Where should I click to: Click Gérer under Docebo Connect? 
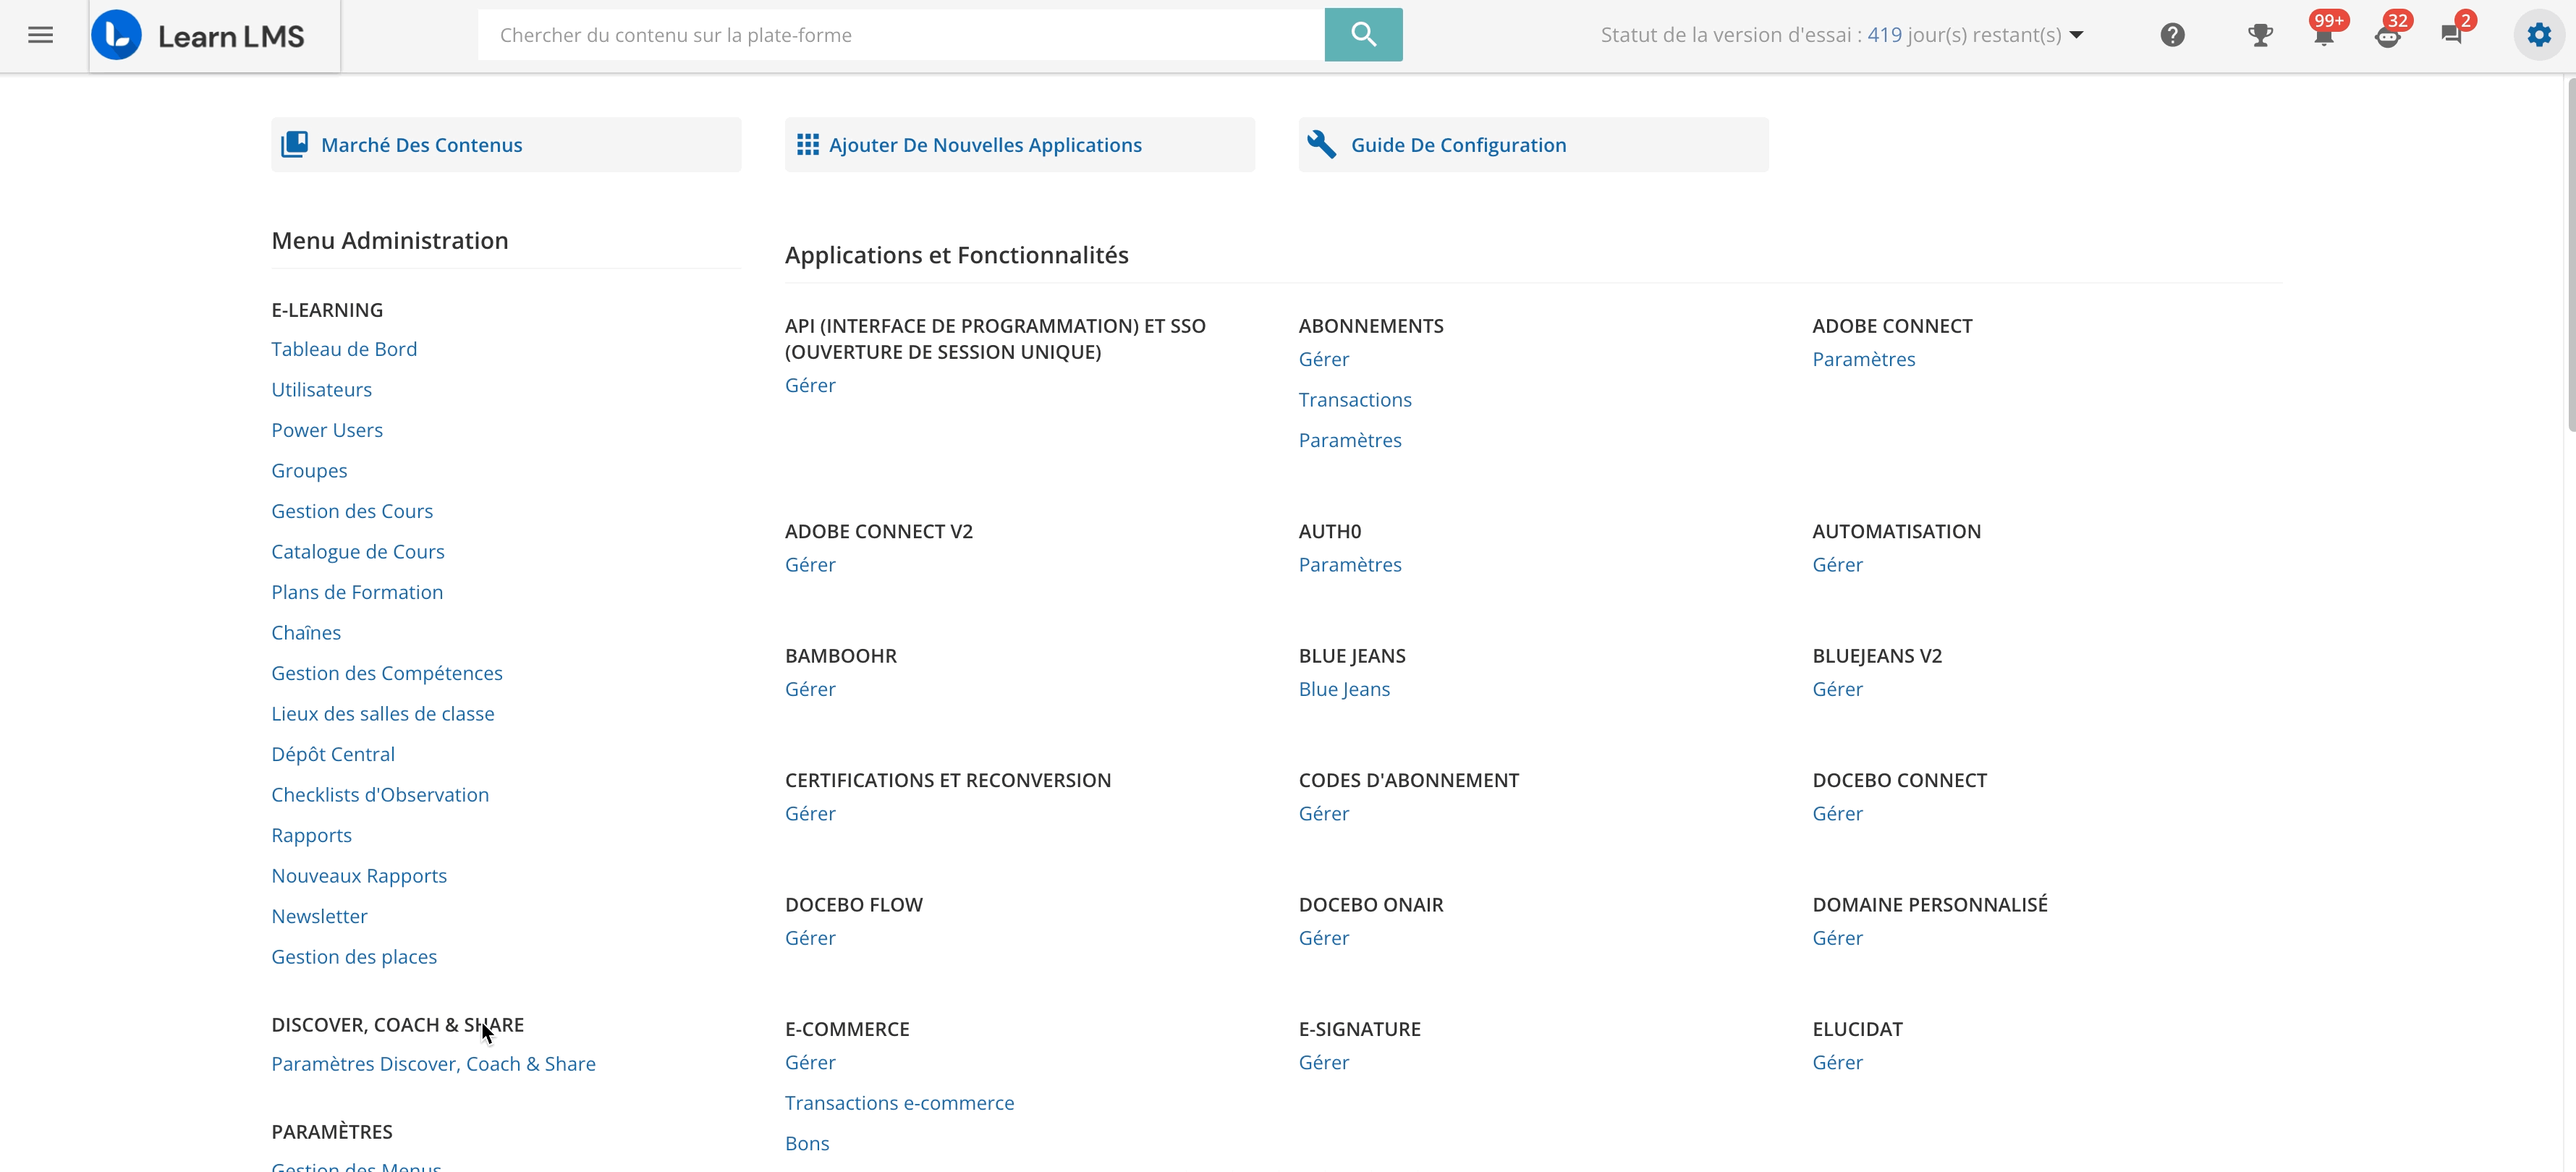click(x=1838, y=814)
